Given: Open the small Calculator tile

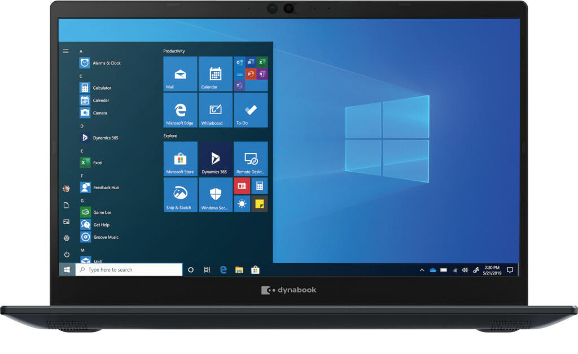Looking at the screenshot, I should (x=260, y=186).
